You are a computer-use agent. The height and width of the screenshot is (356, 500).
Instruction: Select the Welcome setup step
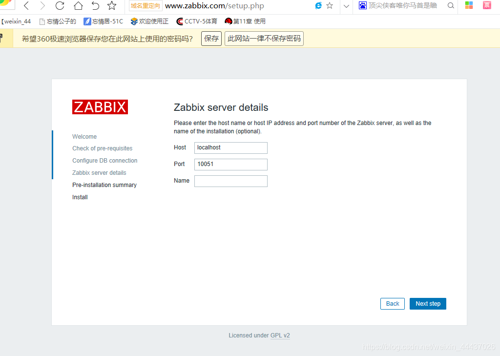coord(84,137)
